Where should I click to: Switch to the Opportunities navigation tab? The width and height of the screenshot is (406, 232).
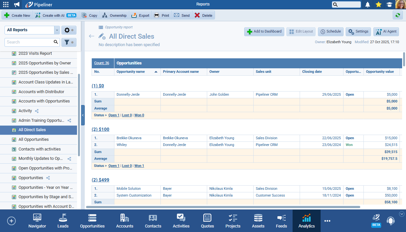92,221
